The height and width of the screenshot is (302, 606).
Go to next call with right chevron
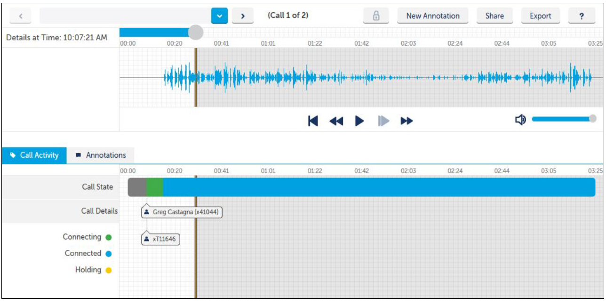243,15
